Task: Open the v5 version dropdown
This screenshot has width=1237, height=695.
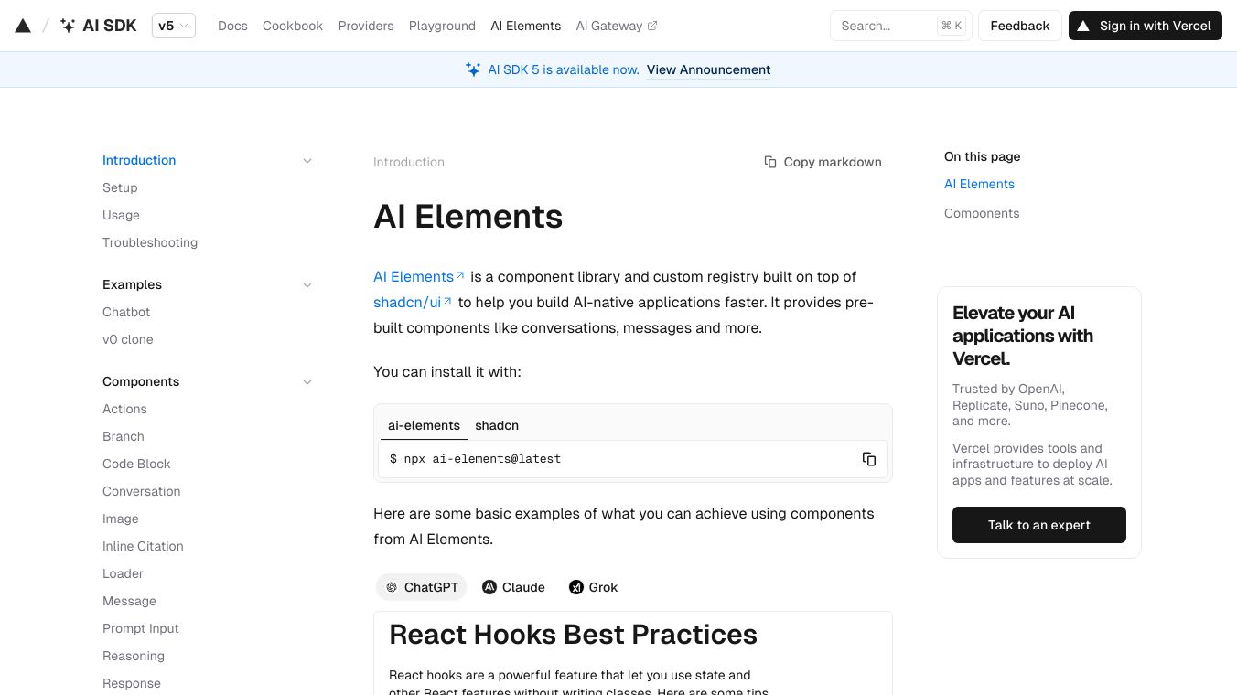Action: click(174, 26)
